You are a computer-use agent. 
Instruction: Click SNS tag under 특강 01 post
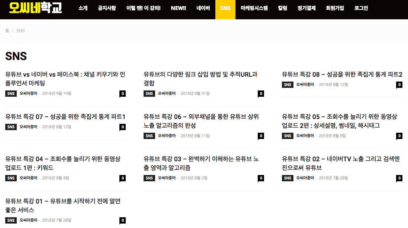(x=11, y=220)
